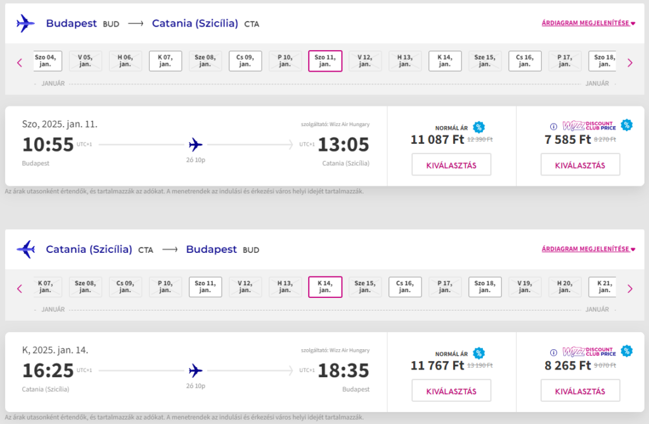Click the next dates arrow for the Budapest–Catania flight
649x424 pixels.
[630, 63]
